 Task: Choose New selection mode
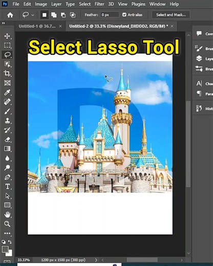[45, 15]
